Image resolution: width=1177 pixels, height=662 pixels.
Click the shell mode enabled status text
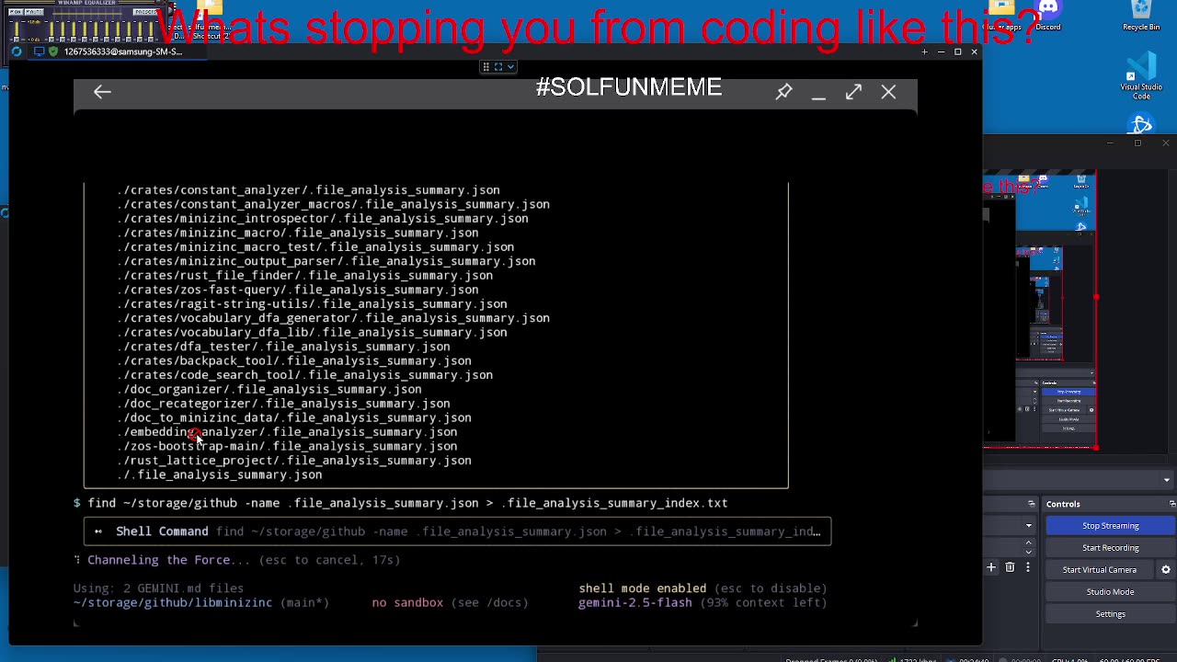tap(642, 588)
